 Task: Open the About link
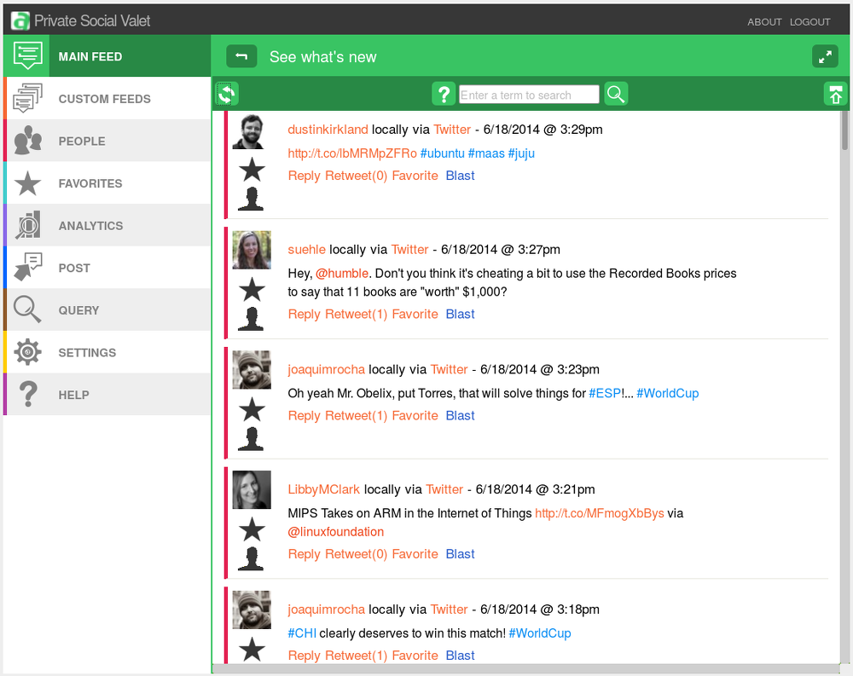764,22
